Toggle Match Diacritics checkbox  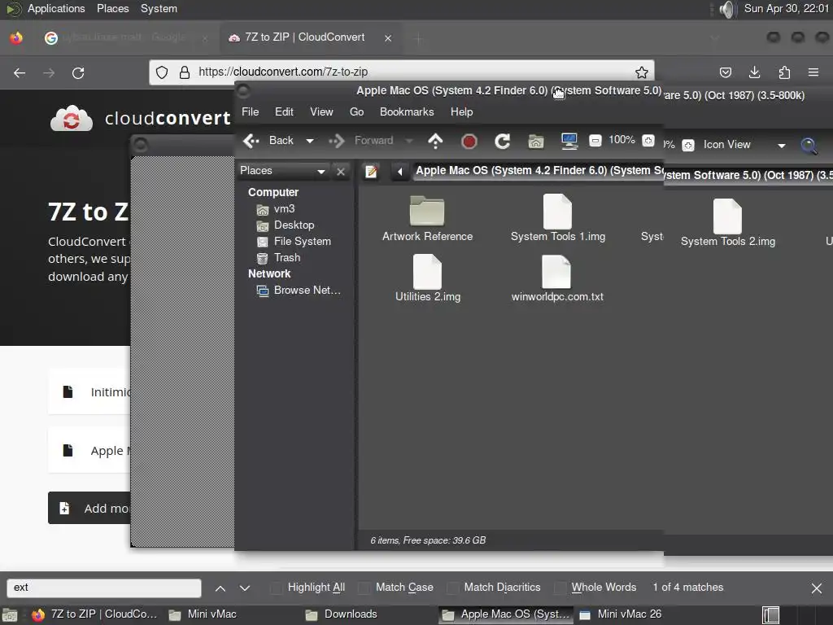coord(452,588)
